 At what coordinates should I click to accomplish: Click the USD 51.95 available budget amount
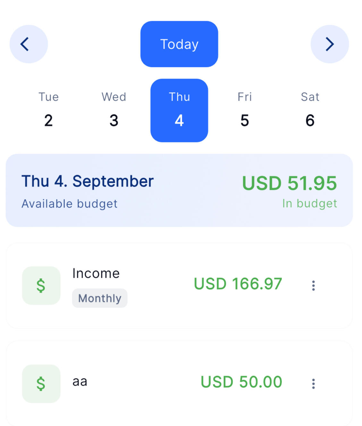click(x=289, y=183)
